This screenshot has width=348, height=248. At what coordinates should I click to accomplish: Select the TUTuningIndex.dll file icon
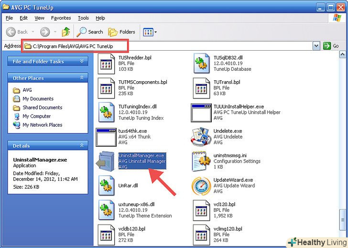106,112
